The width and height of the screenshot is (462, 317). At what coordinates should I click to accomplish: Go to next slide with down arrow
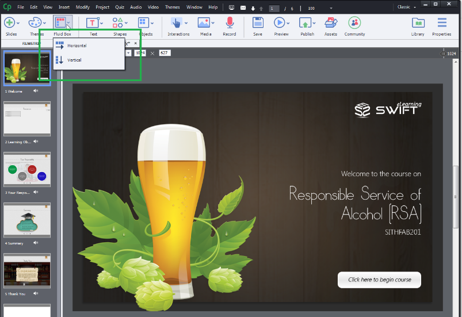[x=253, y=9]
